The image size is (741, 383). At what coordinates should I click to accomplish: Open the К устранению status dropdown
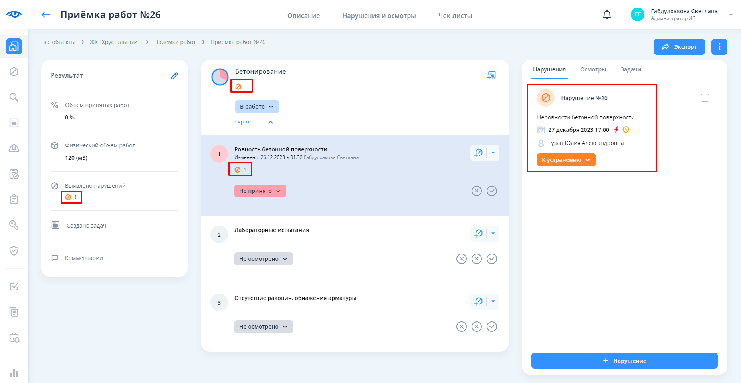click(x=566, y=160)
